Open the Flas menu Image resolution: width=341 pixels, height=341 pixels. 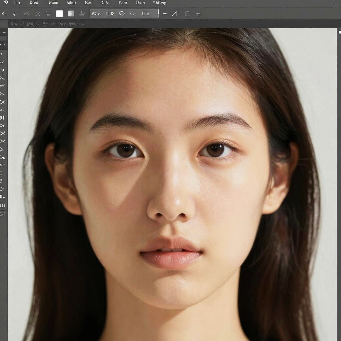pyautogui.click(x=88, y=3)
